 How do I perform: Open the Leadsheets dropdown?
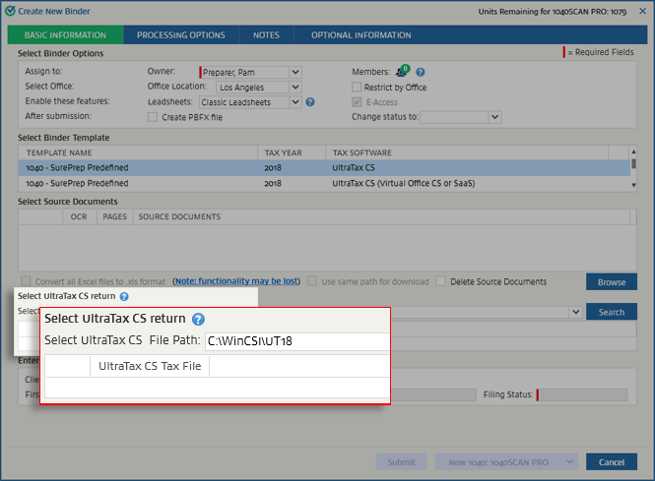click(x=295, y=101)
